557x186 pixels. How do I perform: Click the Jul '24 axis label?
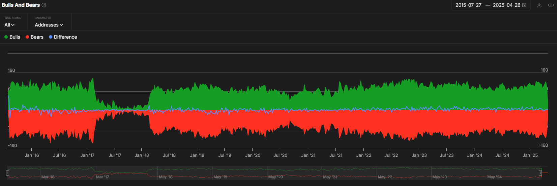(x=502, y=155)
